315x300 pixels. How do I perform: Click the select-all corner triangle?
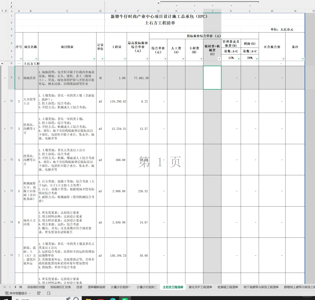(x=12, y=11)
